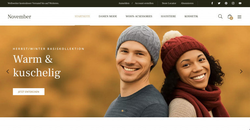Screen dimensions: 250x130
Task: Open the Store Locator link
Action: pyautogui.click(x=169, y=3)
